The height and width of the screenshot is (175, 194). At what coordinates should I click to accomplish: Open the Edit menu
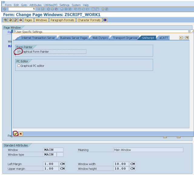16,5
